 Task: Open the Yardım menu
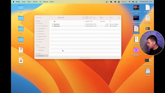(52, 2)
